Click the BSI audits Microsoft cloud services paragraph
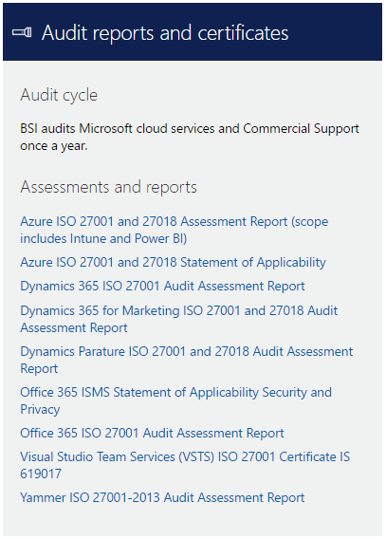Screen dimensions: 386x539 [x=190, y=137]
